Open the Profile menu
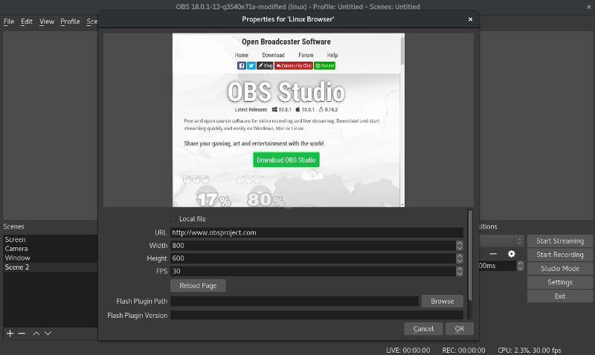The image size is (595, 355). [x=70, y=22]
